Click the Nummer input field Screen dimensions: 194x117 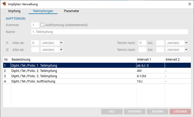35,25
